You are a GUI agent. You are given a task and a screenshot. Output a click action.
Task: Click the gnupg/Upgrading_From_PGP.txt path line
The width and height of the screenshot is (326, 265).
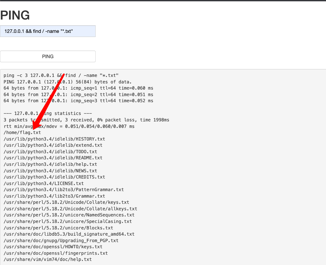[61, 241]
